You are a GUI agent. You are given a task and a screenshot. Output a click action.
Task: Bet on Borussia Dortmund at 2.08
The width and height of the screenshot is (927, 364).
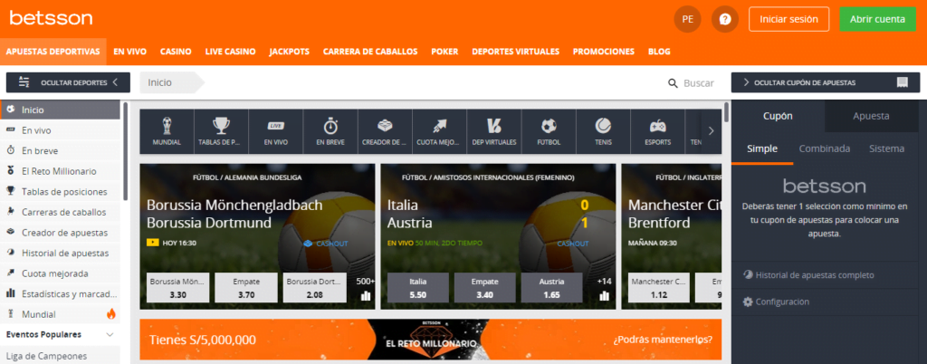pyautogui.click(x=314, y=288)
